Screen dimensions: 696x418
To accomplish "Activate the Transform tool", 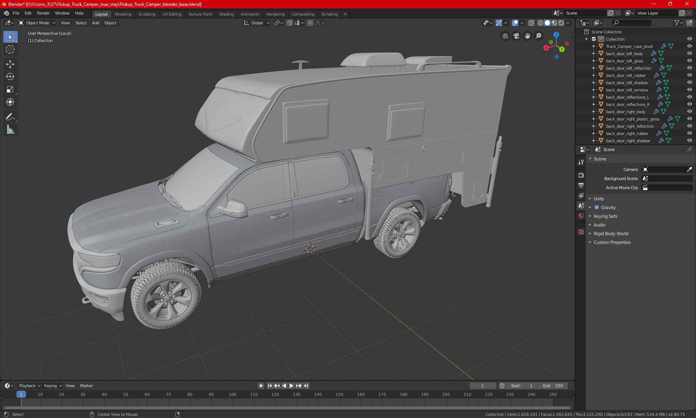I will coord(10,102).
